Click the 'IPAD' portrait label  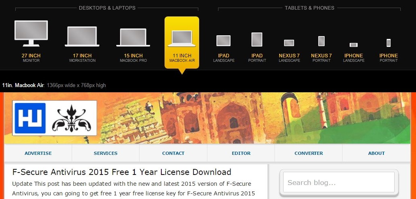tap(257, 56)
